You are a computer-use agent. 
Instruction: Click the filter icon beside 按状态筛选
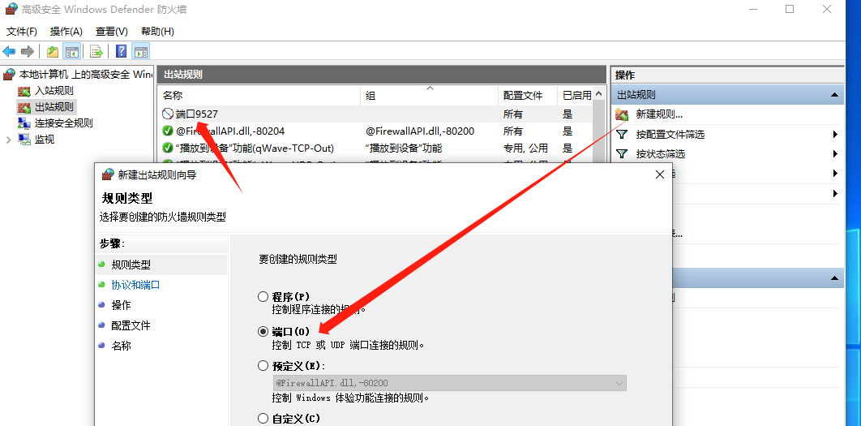pyautogui.click(x=622, y=154)
